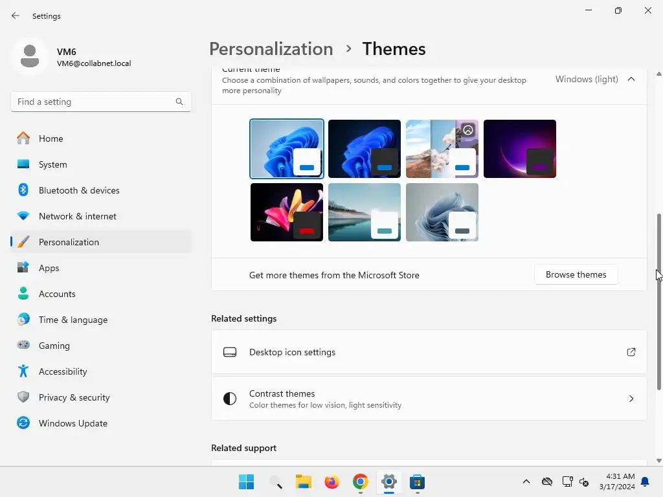Open taskbar Search

(275, 481)
